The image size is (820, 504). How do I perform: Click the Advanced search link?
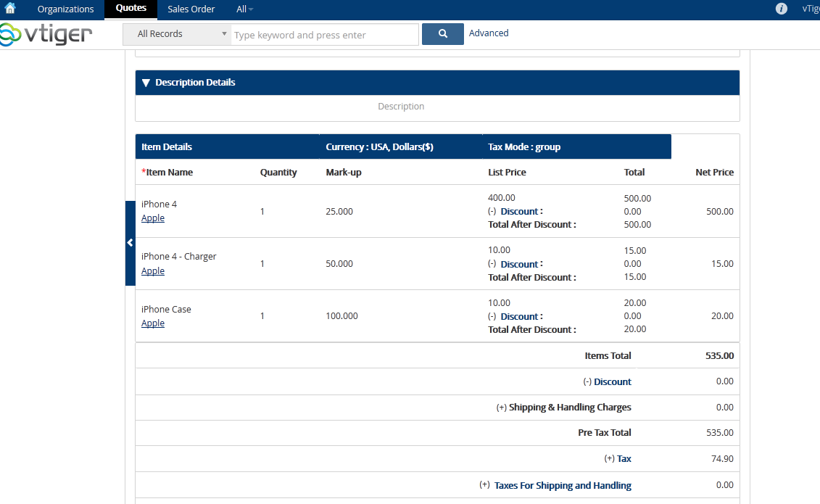tap(489, 33)
